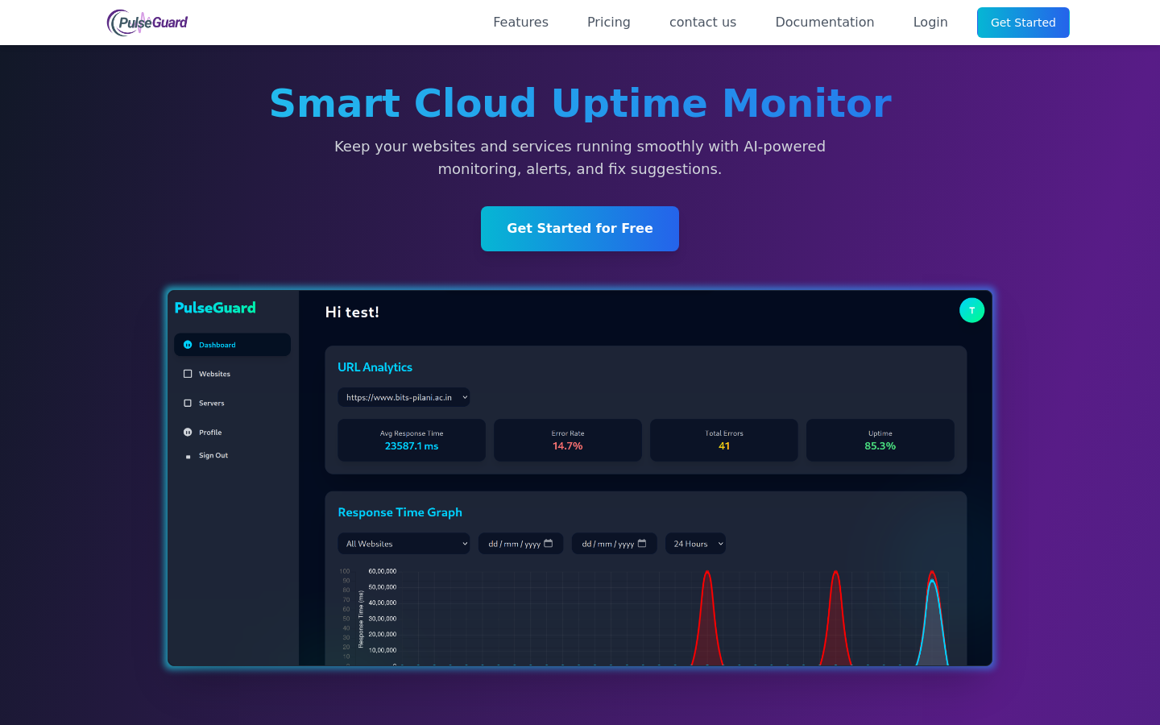Go to the Pricing menu item
1160x725 pixels.
(608, 23)
